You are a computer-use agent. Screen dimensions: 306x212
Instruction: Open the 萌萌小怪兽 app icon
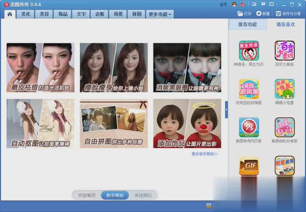(x=285, y=89)
